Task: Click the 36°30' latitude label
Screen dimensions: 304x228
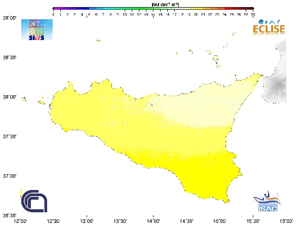Action: (x=10, y=216)
